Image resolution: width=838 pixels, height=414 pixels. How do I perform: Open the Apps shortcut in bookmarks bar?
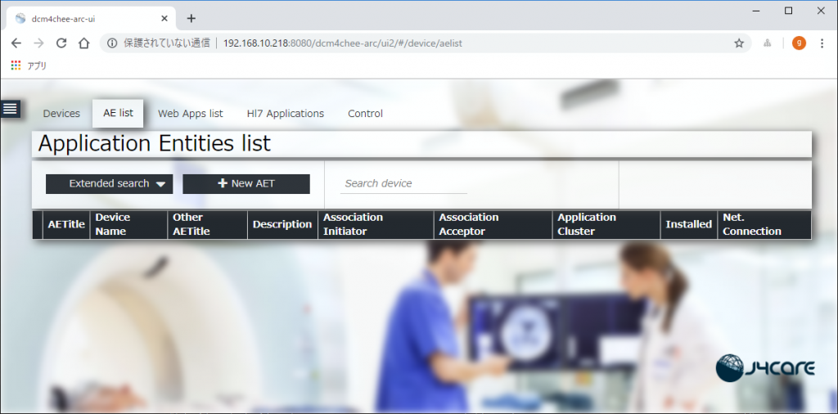29,65
